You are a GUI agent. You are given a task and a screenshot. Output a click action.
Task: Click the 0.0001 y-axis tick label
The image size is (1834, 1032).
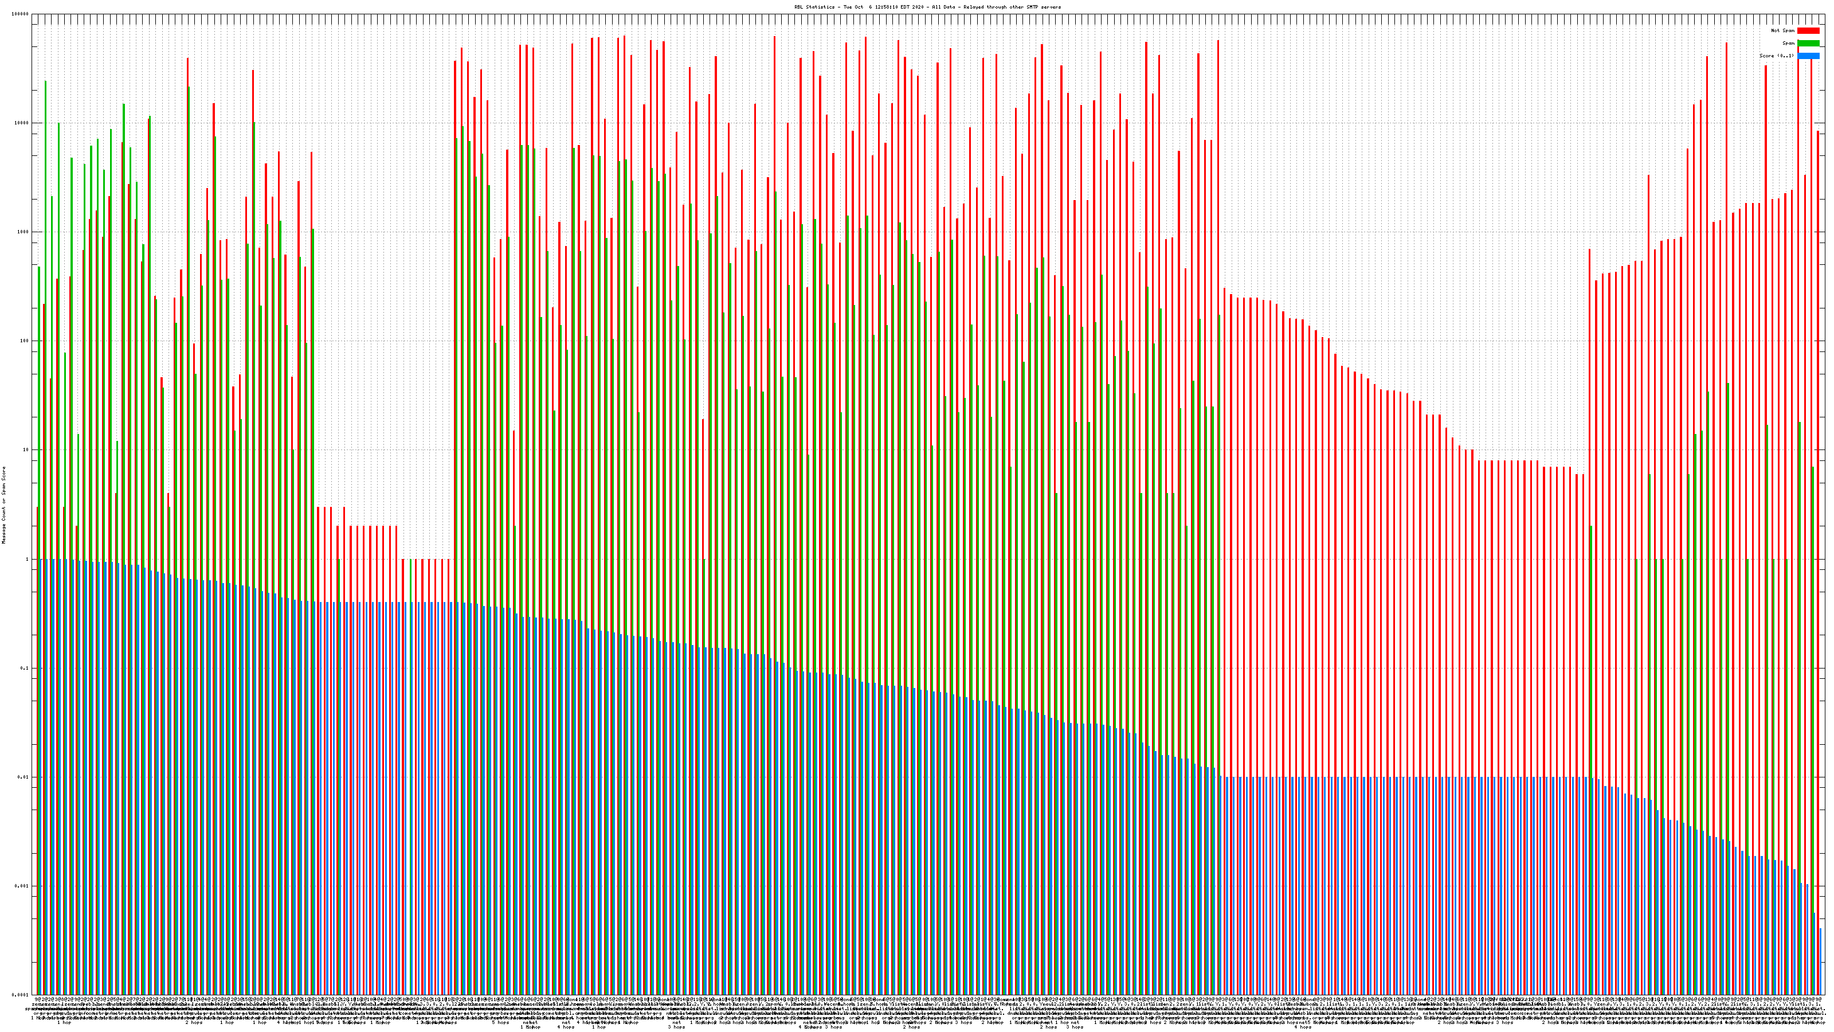pyautogui.click(x=21, y=995)
